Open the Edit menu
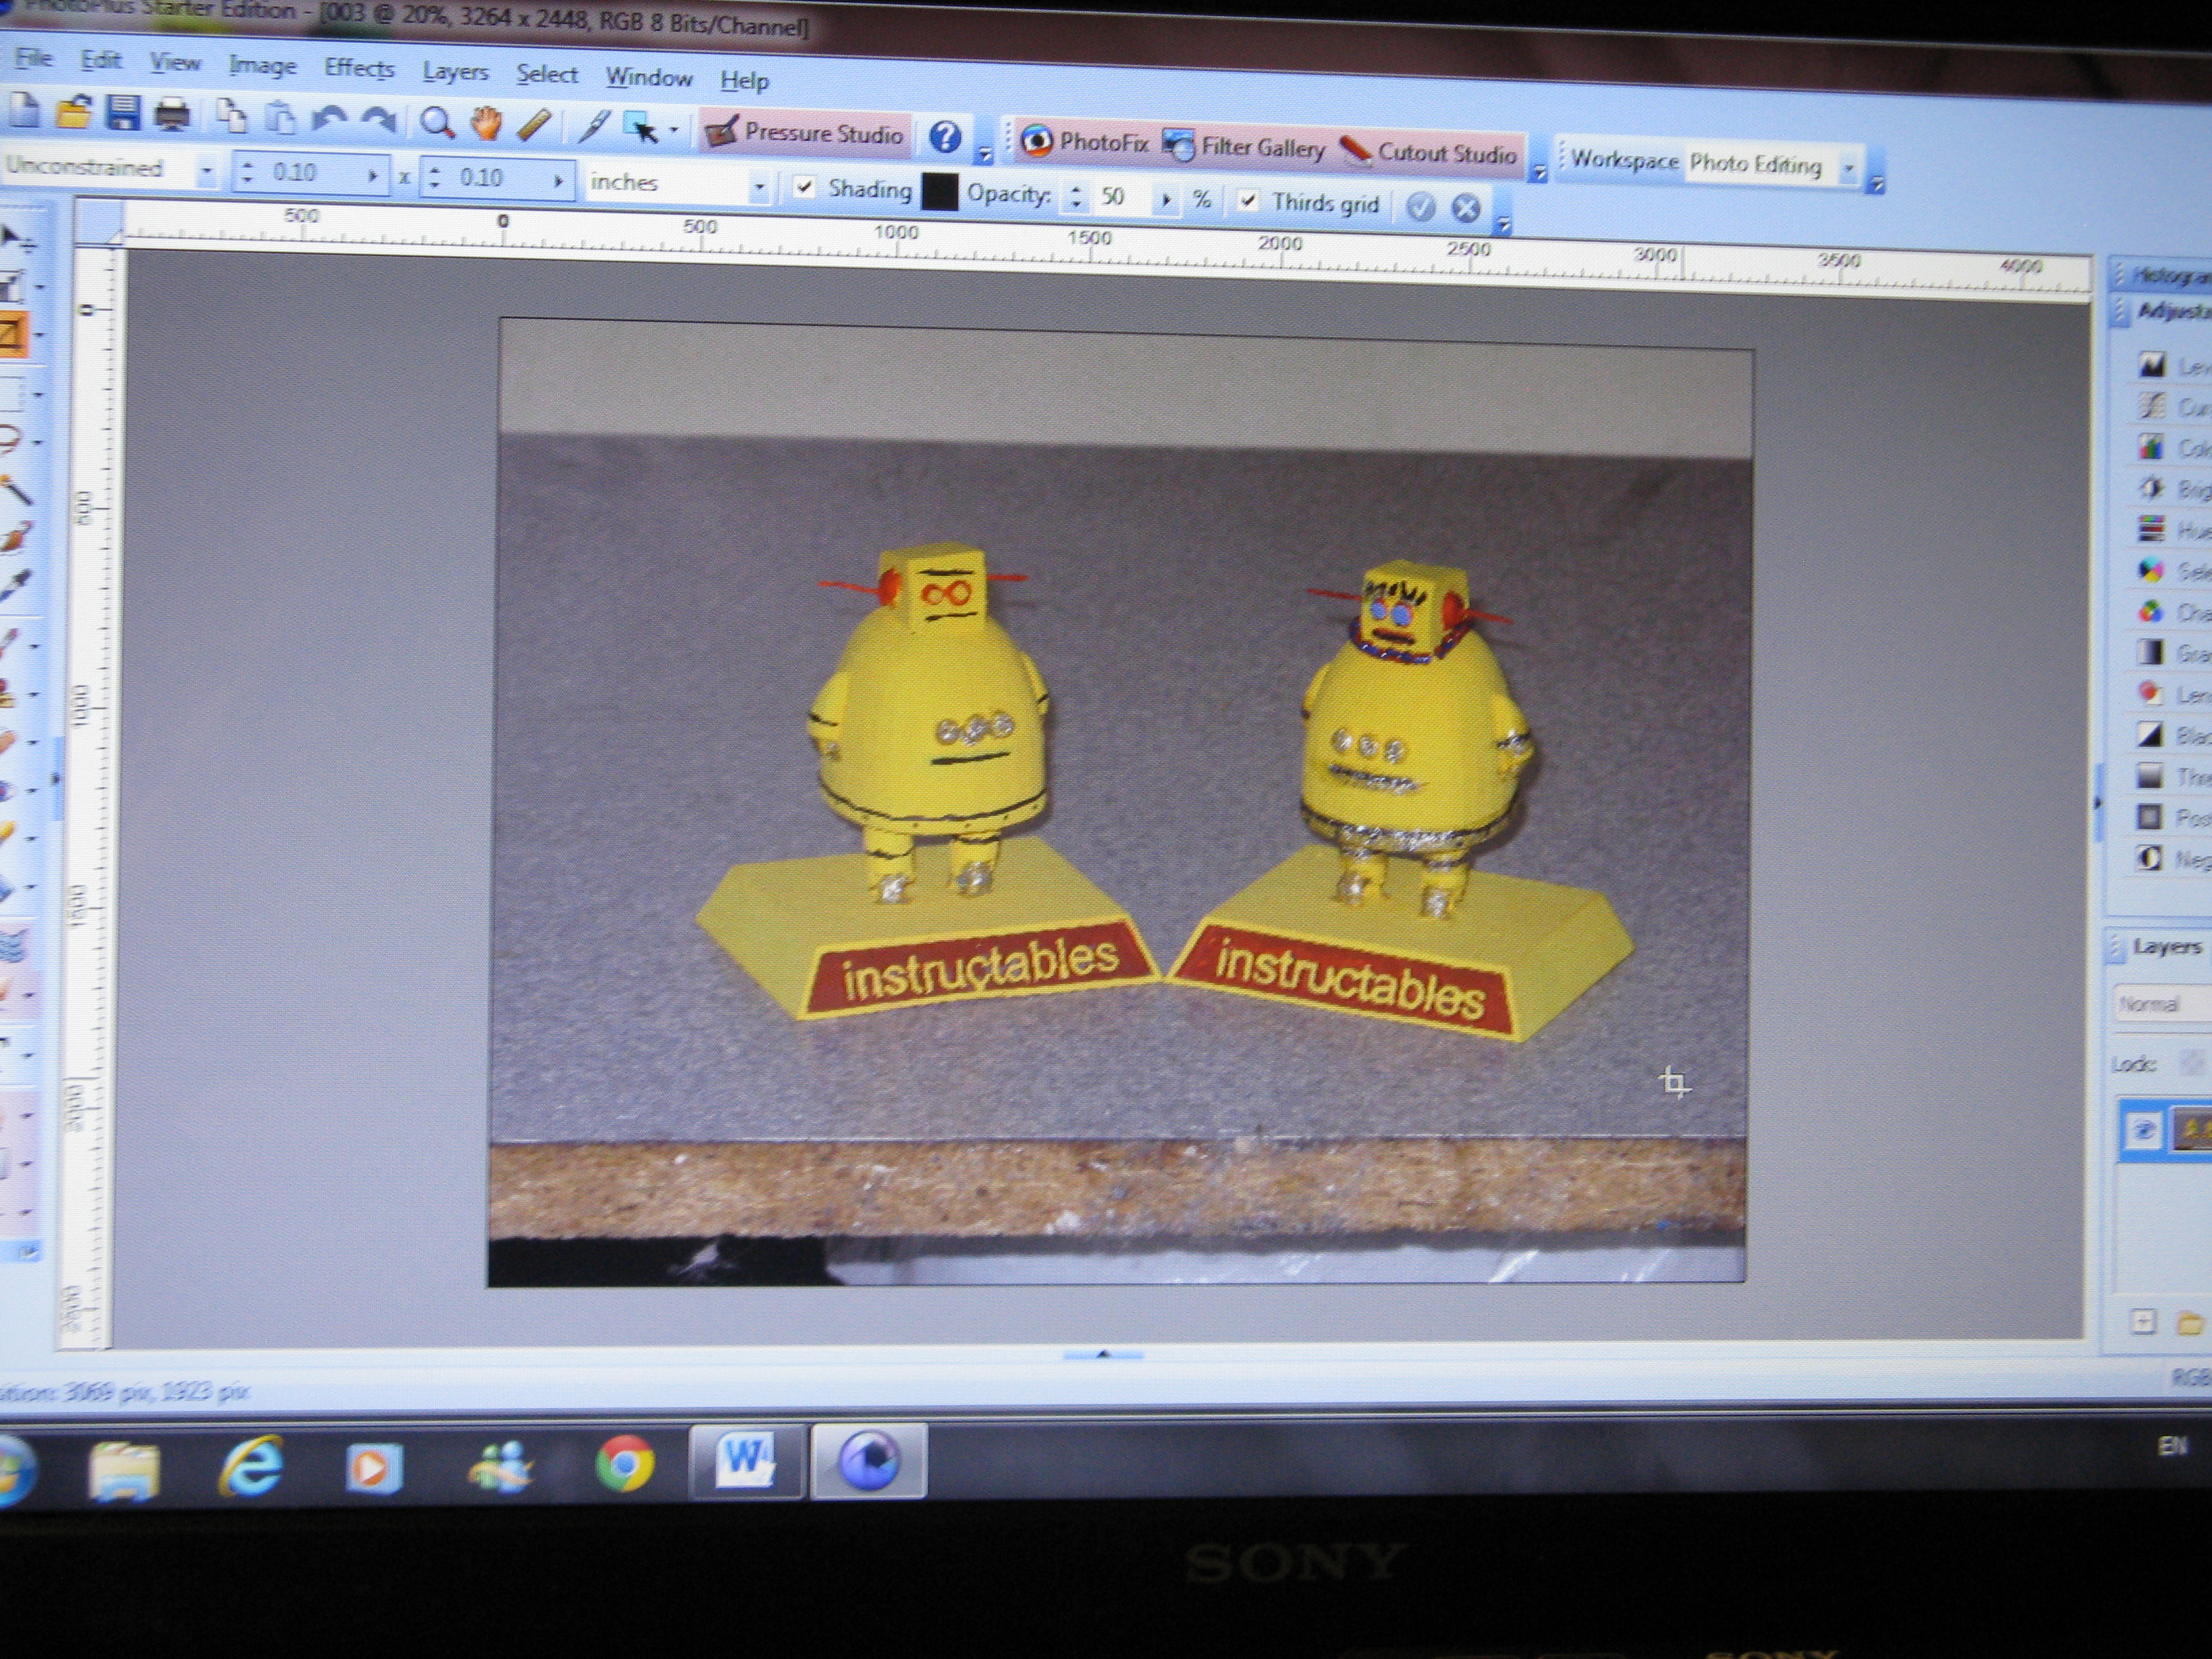The height and width of the screenshot is (1659, 2212). [101, 60]
